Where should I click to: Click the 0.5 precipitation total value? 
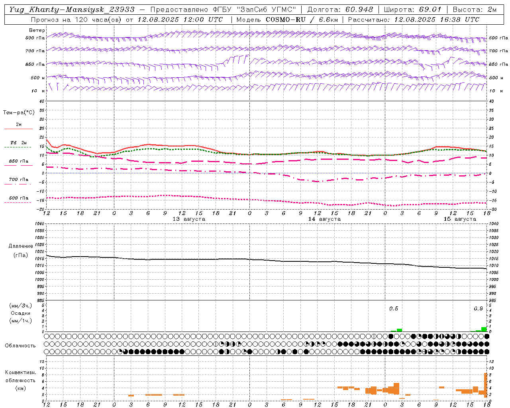[394, 309]
